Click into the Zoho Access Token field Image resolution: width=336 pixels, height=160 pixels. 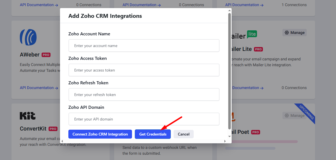[x=144, y=70]
